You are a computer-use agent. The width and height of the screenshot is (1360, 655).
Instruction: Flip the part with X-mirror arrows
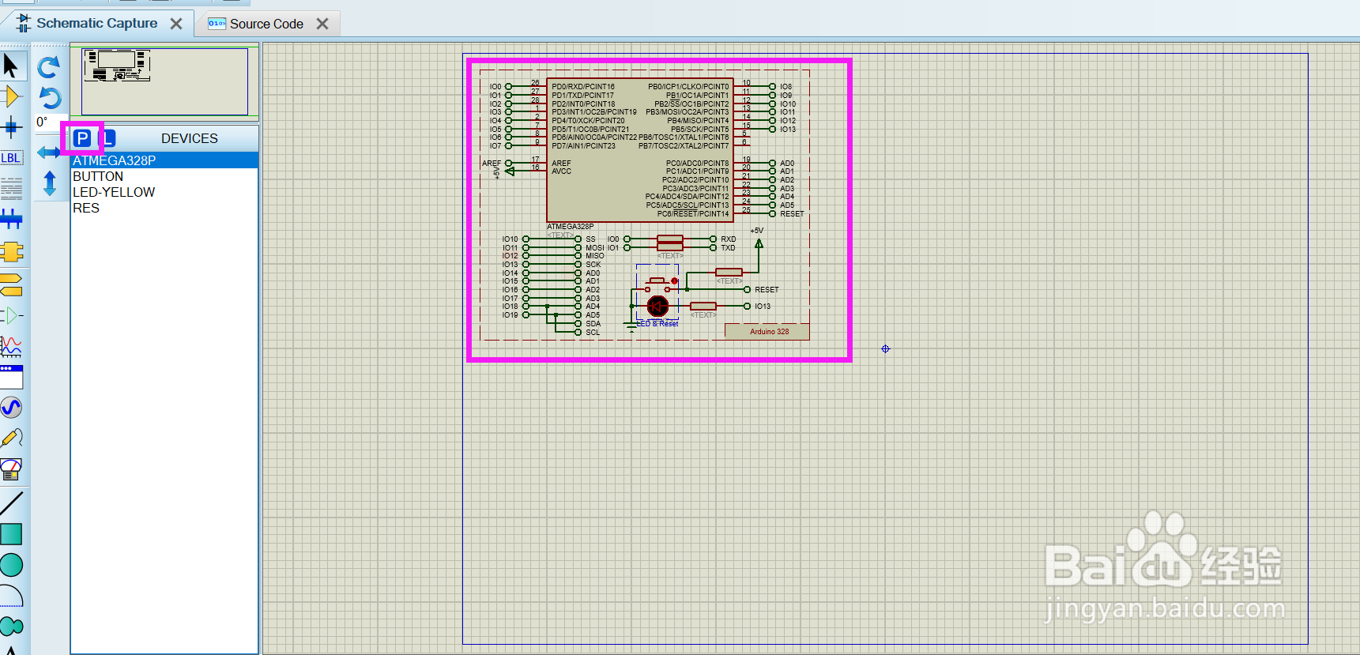[x=49, y=152]
